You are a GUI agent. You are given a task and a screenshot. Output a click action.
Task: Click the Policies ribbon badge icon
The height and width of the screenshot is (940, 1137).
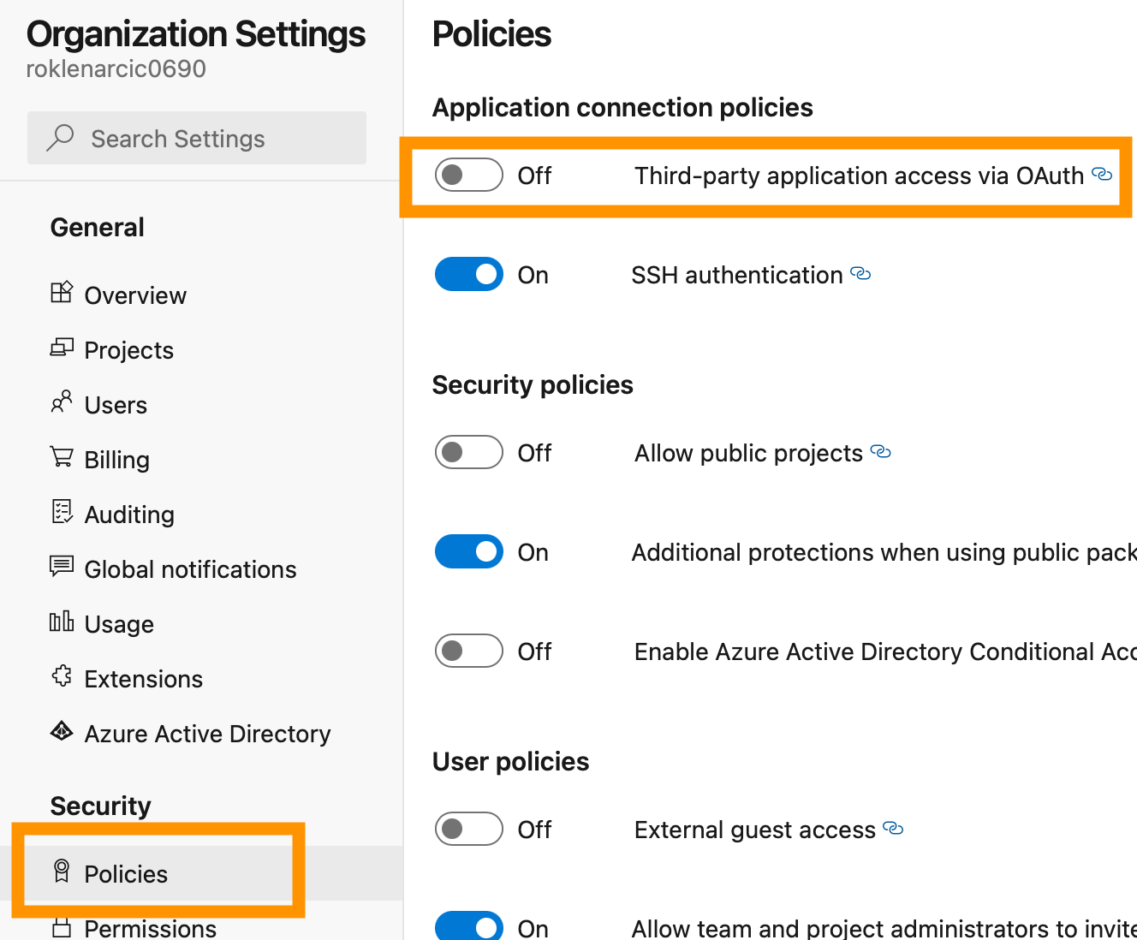(62, 872)
